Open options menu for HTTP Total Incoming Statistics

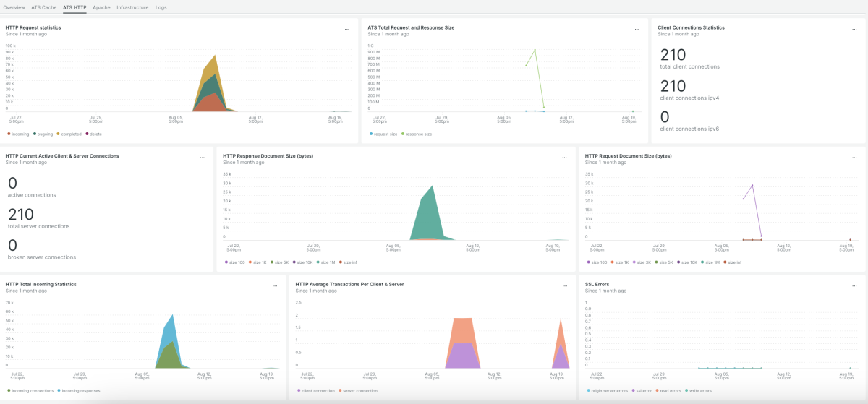click(x=275, y=286)
